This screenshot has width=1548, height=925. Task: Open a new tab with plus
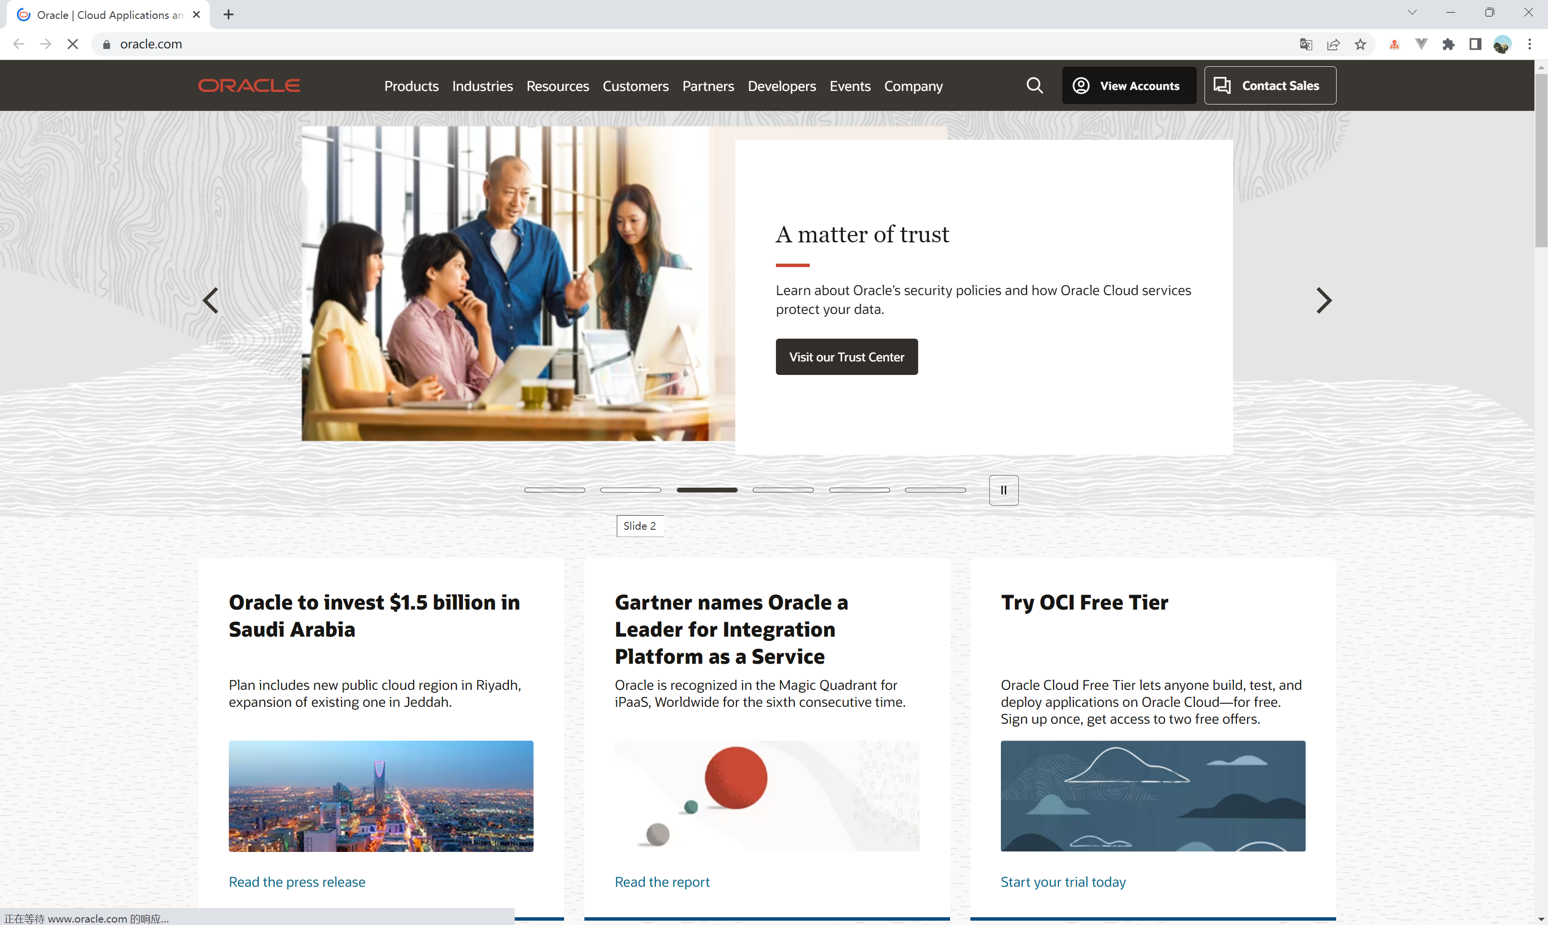pos(229,15)
